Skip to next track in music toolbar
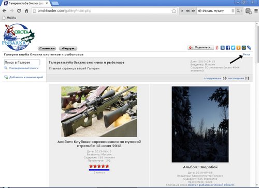 (193, 11)
